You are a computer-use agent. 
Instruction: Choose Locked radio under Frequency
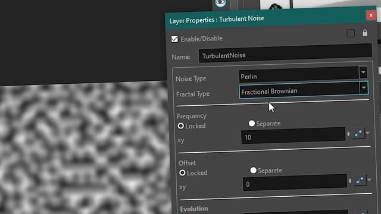[x=180, y=126]
